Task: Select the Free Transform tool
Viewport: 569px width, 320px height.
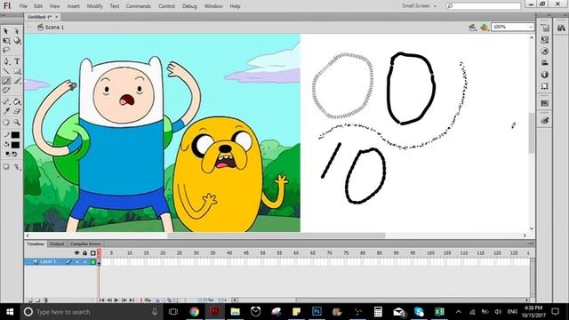Action: coord(6,41)
